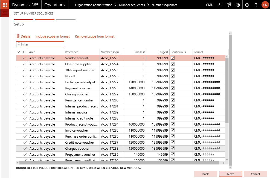Click the select-all checkmark column header
The image size is (270, 179).
point(19,52)
